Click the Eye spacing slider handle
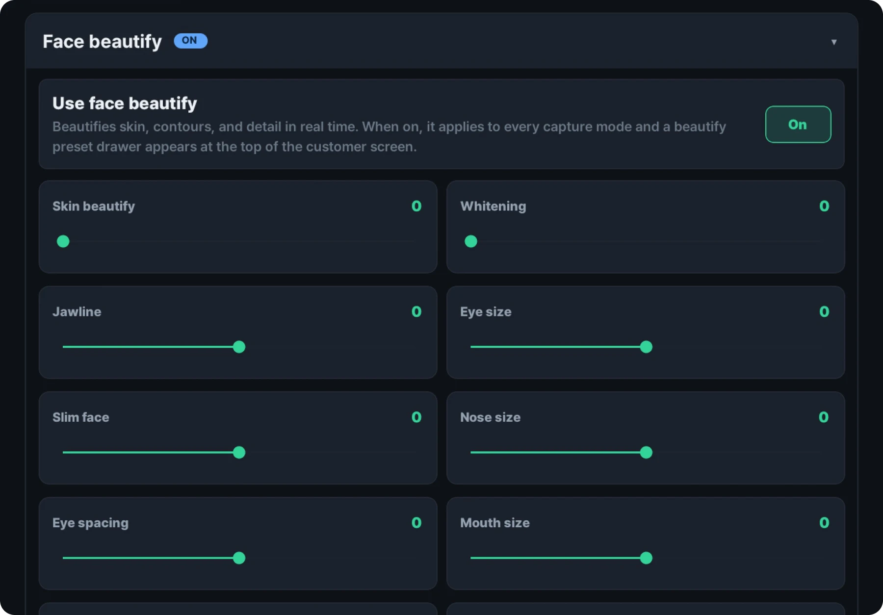Image resolution: width=883 pixels, height=615 pixels. tap(239, 558)
